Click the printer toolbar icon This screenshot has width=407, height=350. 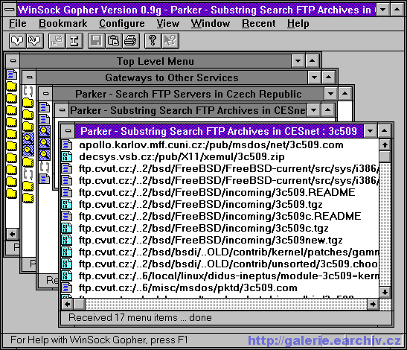[x=131, y=41]
